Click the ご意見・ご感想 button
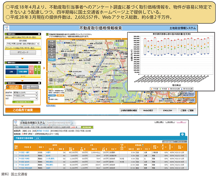This screenshot has width=217, height=177. [x=187, y=110]
